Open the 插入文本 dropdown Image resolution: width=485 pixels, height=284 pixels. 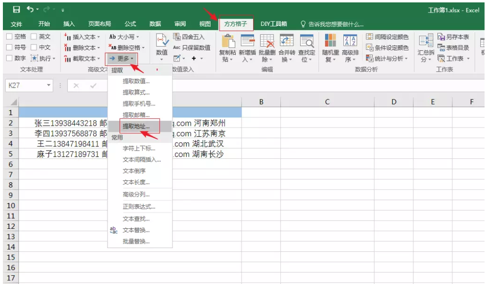point(82,37)
